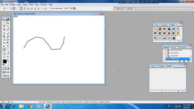The width and height of the screenshot is (194, 109).
Task: Select the Zoom magnifier tool
Action: 8,57
